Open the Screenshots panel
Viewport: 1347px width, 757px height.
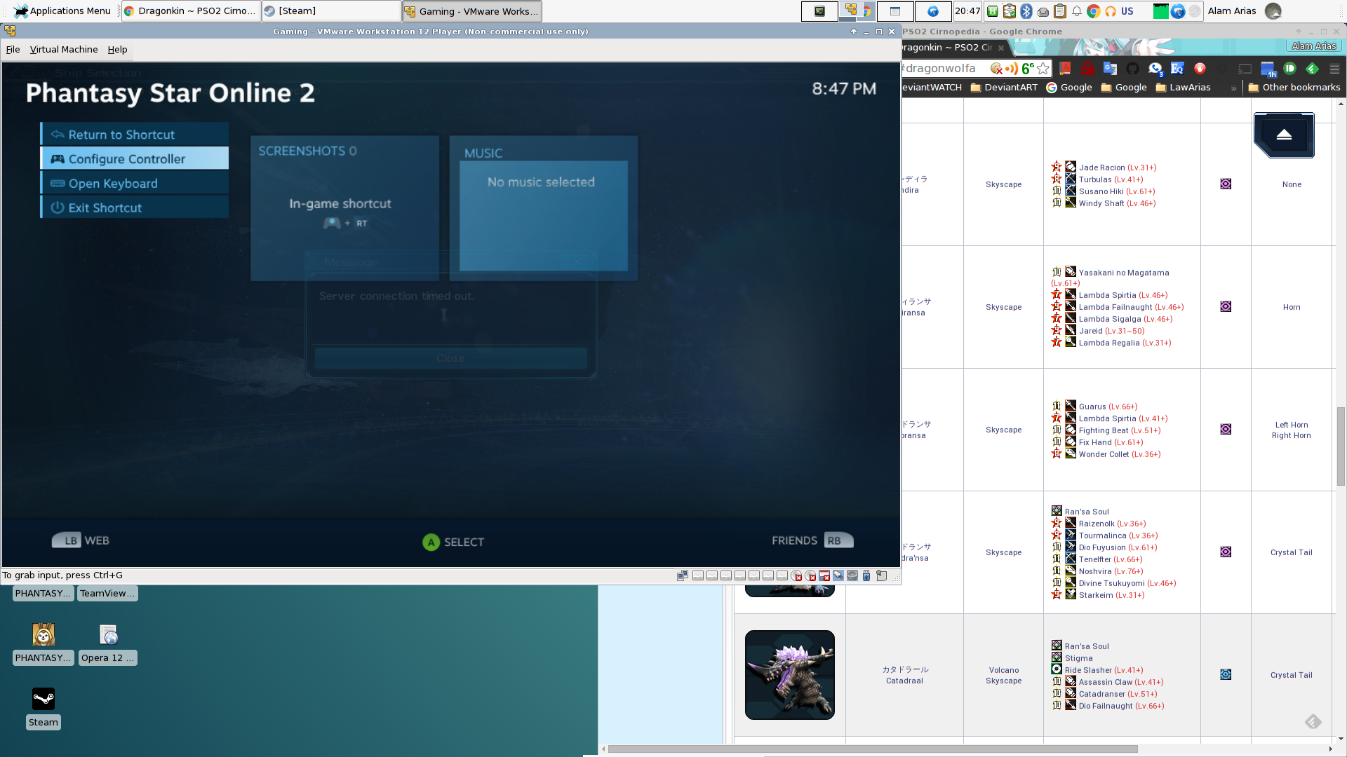tap(344, 207)
